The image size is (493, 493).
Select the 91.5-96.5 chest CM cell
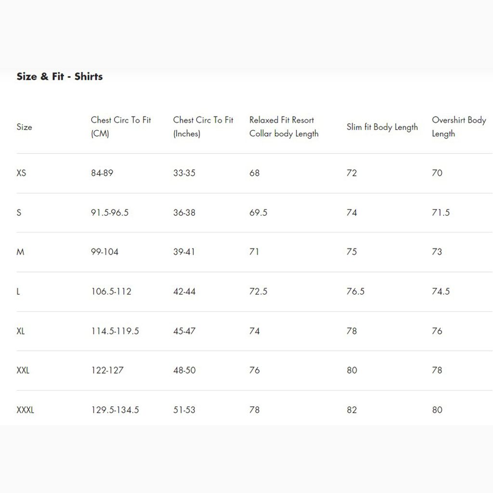pyautogui.click(x=110, y=213)
